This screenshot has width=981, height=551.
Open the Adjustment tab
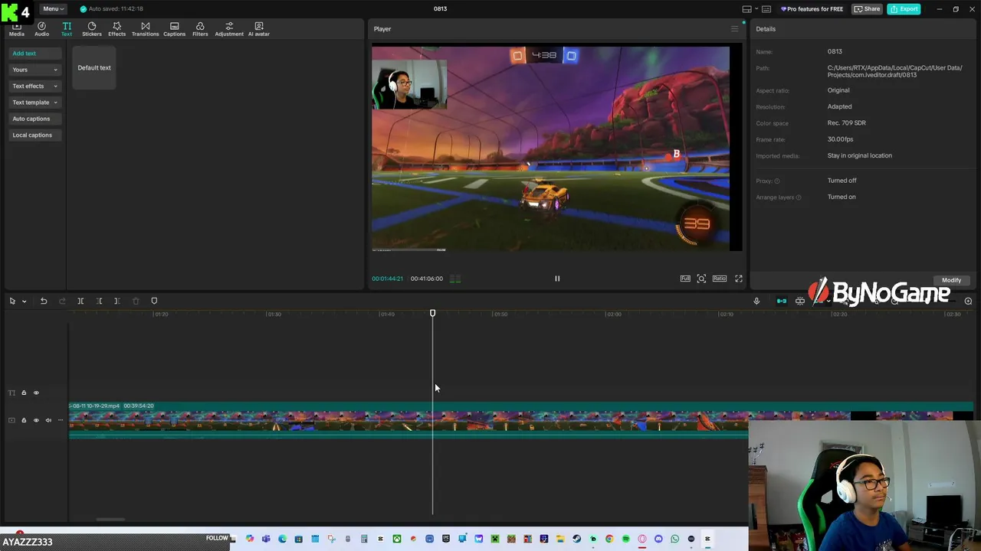[229, 29]
